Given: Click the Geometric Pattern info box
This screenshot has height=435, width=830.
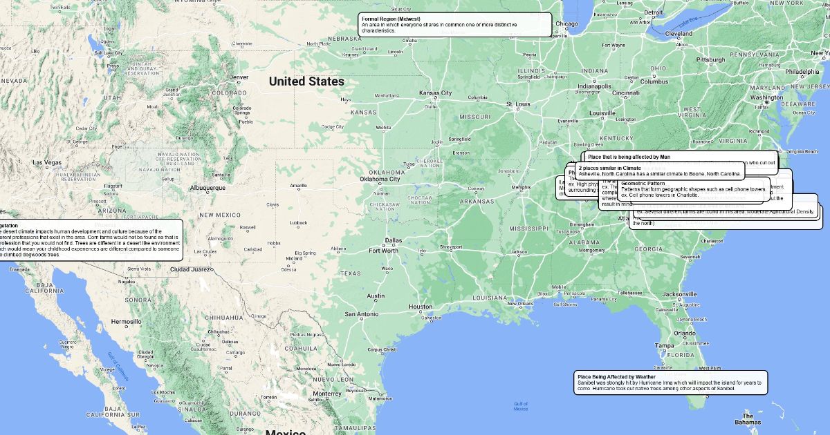Looking at the screenshot, I should (x=692, y=186).
